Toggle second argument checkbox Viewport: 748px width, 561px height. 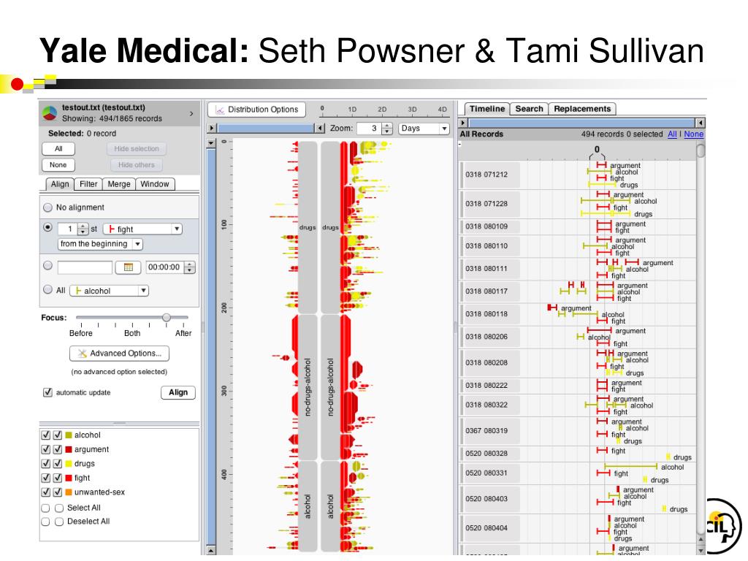coord(58,449)
